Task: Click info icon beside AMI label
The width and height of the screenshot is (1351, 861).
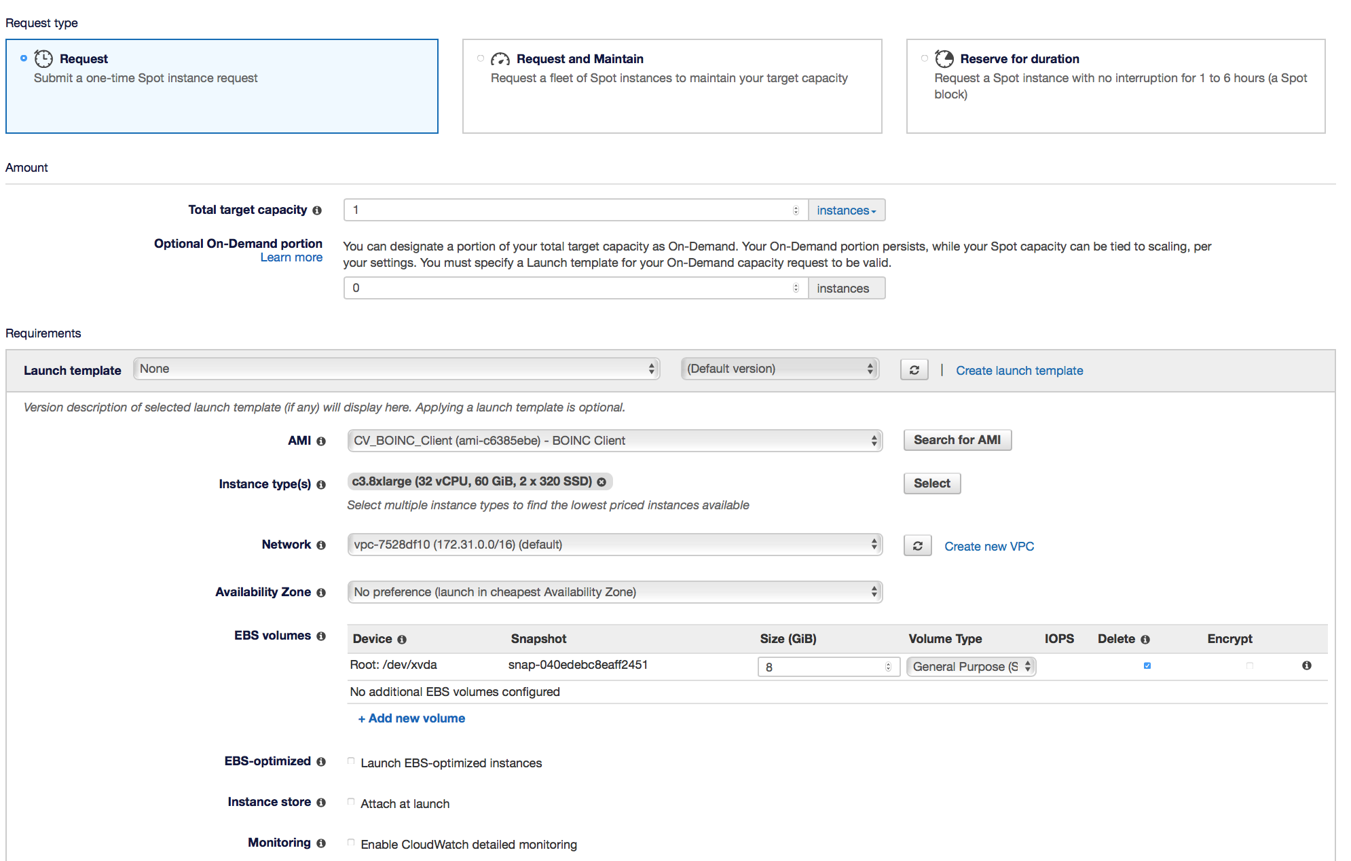Action: 321,441
